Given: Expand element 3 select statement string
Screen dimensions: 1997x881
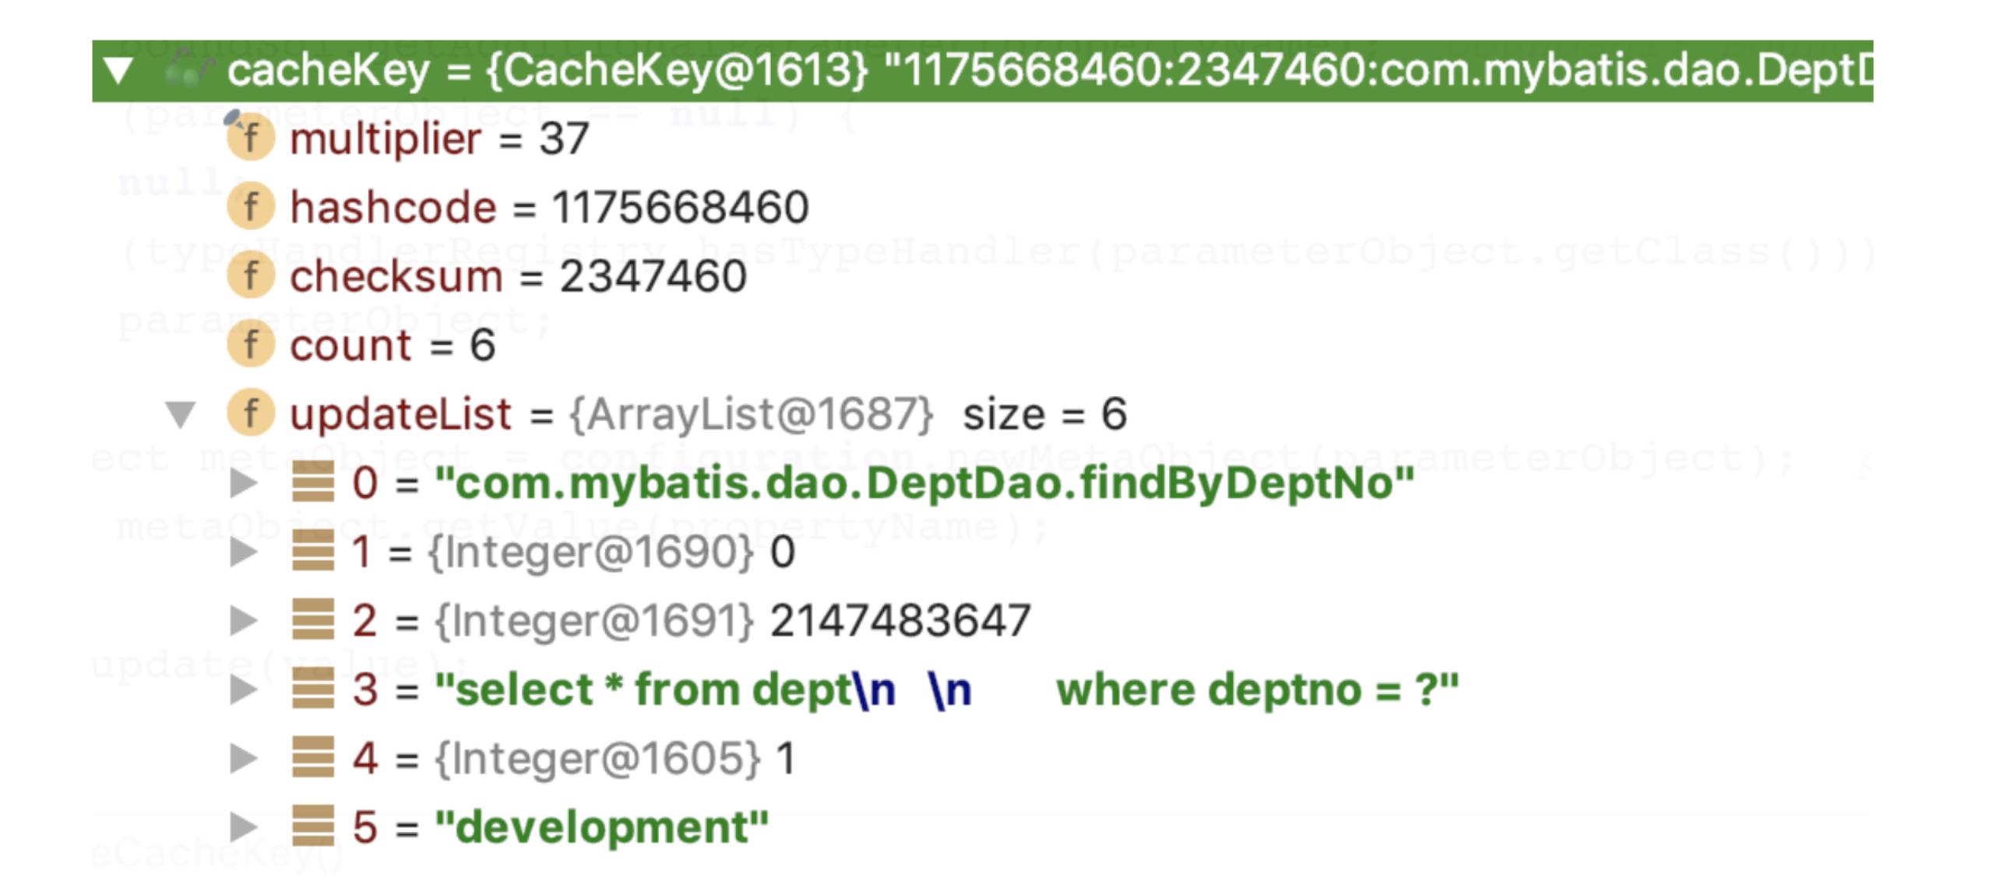Looking at the screenshot, I should pos(243,690).
